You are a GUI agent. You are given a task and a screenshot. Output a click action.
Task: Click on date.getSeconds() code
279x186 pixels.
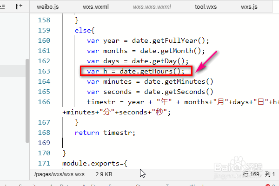tap(179, 92)
